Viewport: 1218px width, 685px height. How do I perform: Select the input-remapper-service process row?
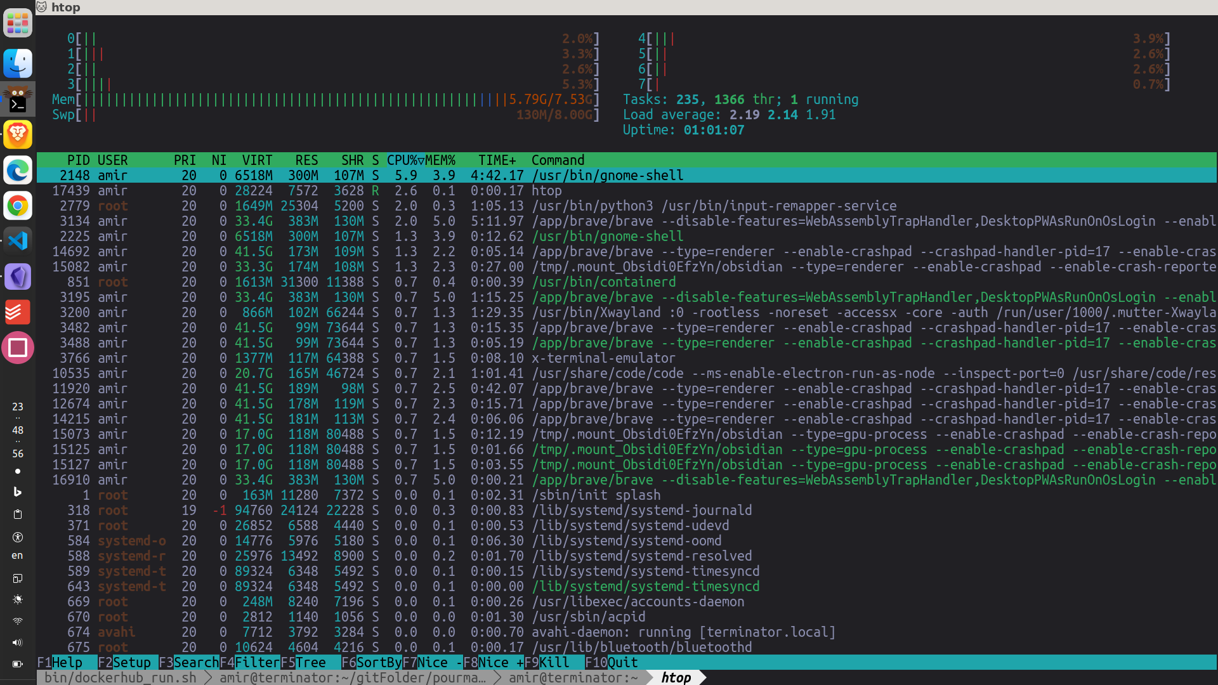coord(627,206)
